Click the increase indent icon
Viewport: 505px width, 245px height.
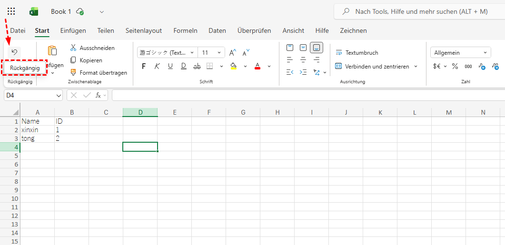[x=303, y=72]
